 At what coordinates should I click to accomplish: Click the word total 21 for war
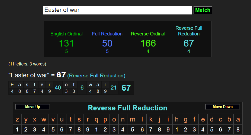(x=114, y=88)
